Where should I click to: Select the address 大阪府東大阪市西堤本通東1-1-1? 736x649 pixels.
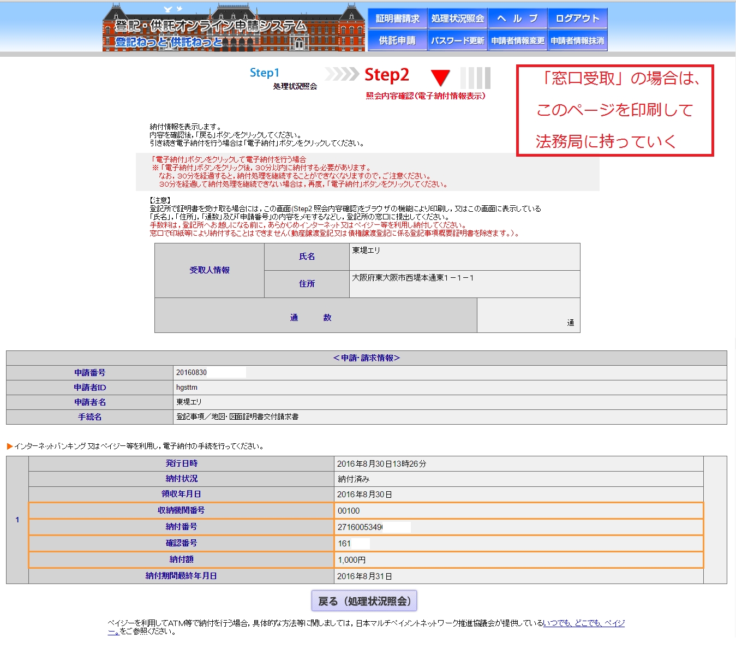[413, 278]
